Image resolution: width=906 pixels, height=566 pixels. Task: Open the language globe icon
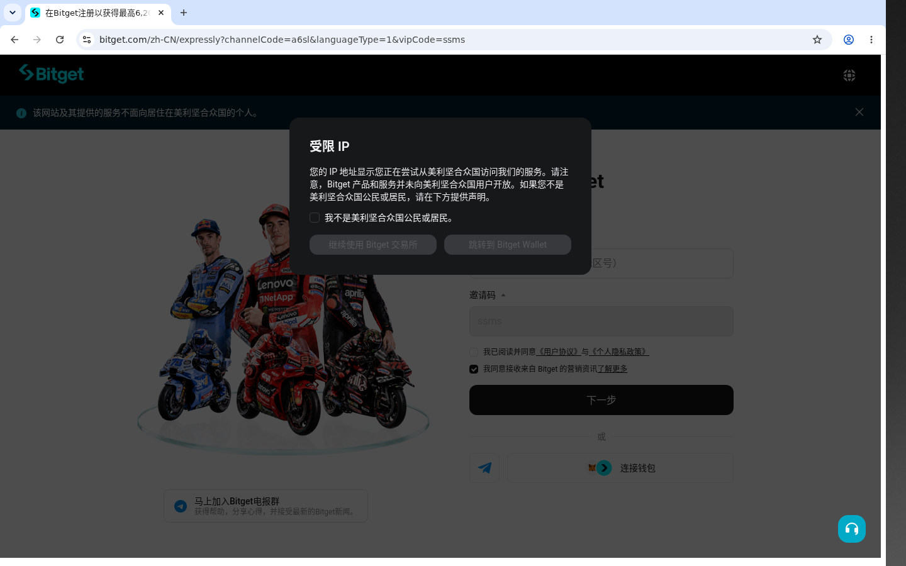click(849, 75)
